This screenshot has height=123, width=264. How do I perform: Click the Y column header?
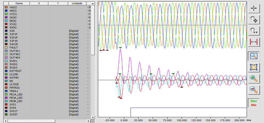58,3
